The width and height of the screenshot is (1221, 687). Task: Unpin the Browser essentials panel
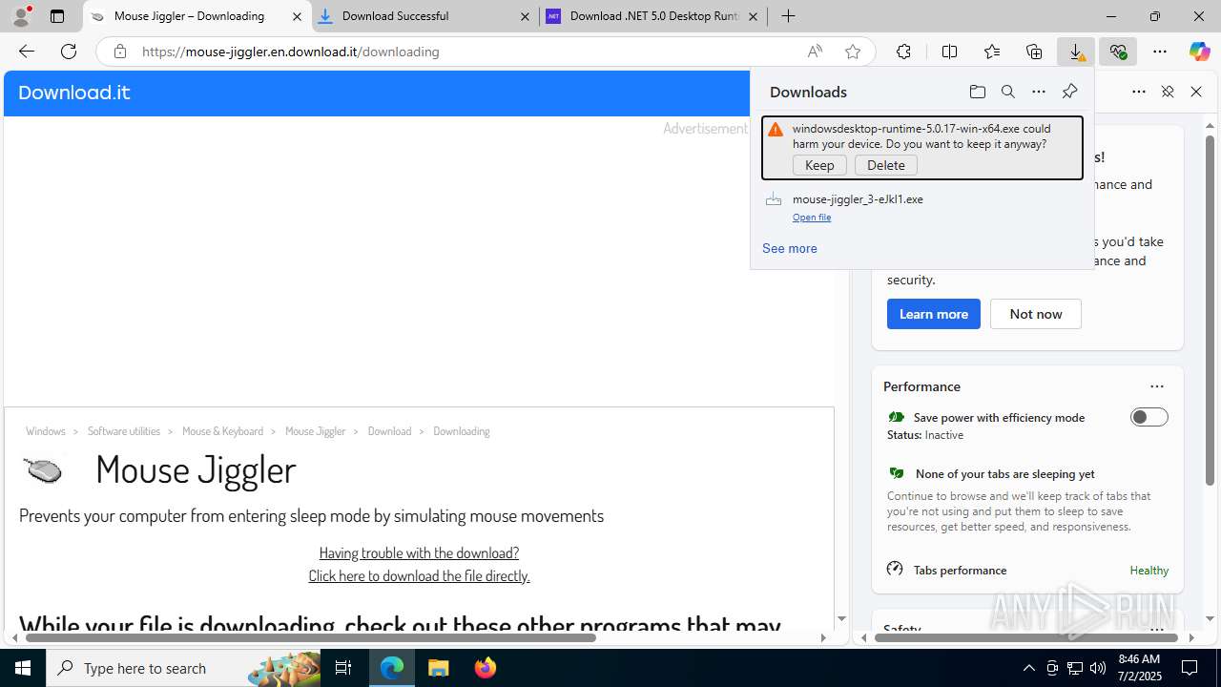pyautogui.click(x=1168, y=92)
